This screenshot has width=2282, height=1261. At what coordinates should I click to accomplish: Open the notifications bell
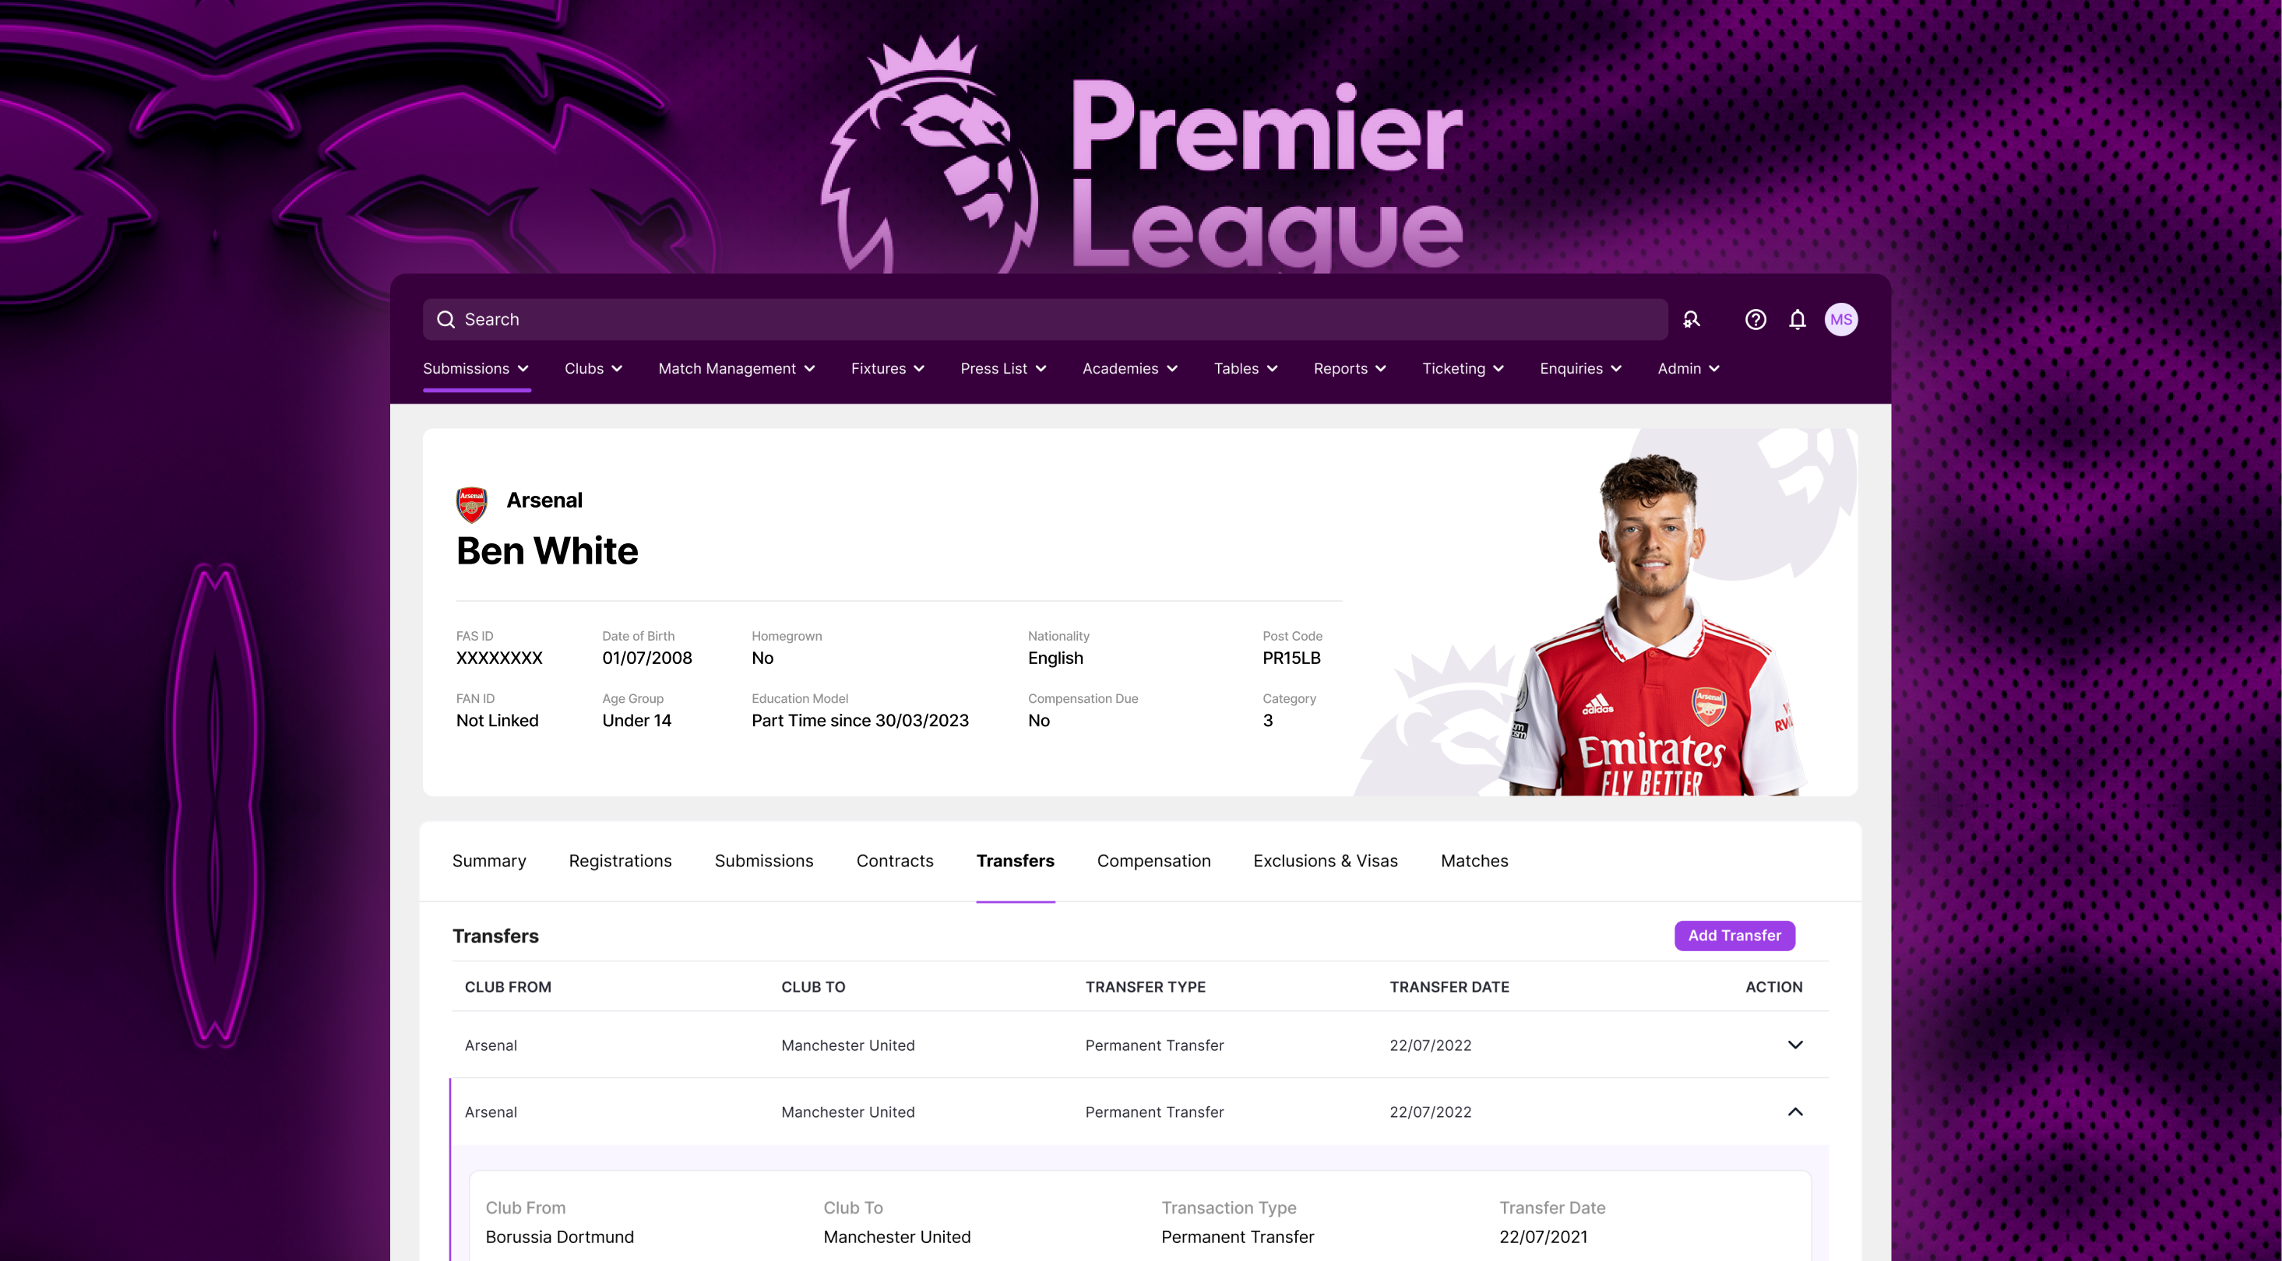pos(1797,320)
